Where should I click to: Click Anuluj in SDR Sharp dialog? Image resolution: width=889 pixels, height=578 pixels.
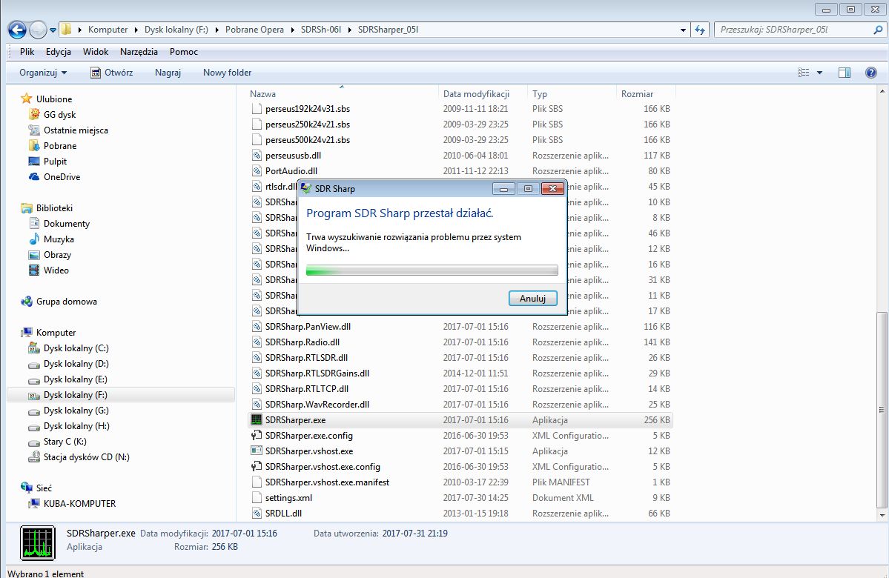[x=532, y=299]
